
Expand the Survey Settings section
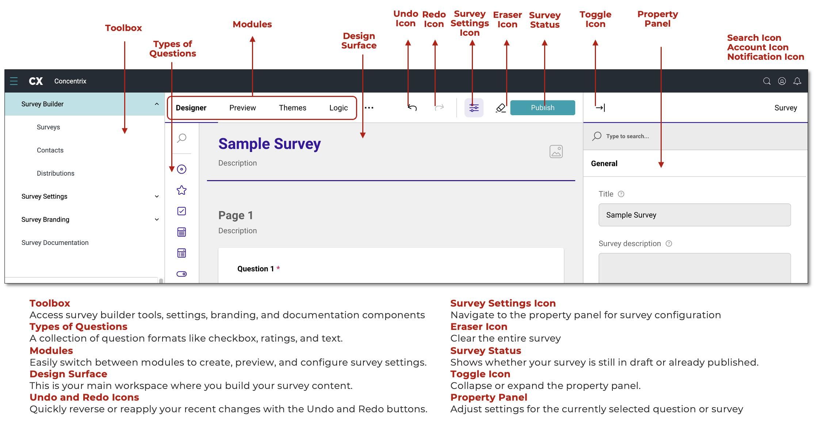point(157,196)
